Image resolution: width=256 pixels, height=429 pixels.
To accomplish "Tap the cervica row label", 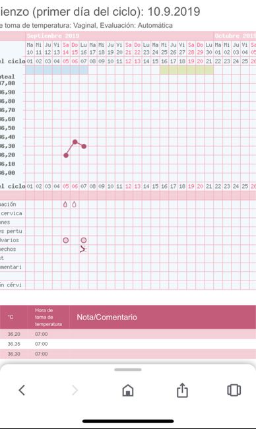I will (11, 213).
